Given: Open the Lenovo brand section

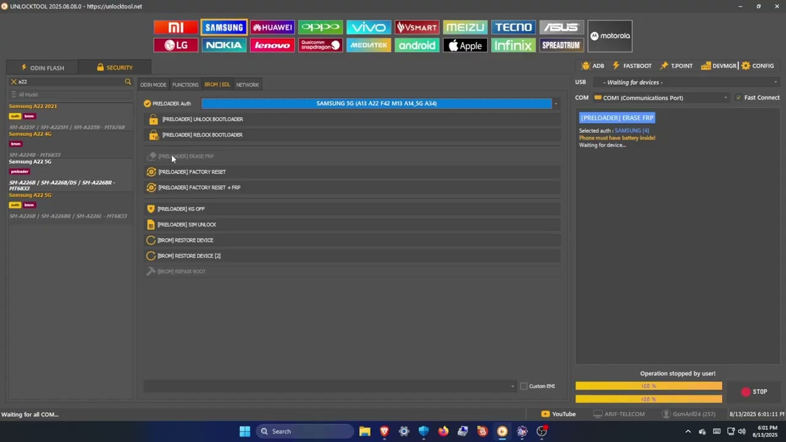Looking at the screenshot, I should pyautogui.click(x=272, y=45).
